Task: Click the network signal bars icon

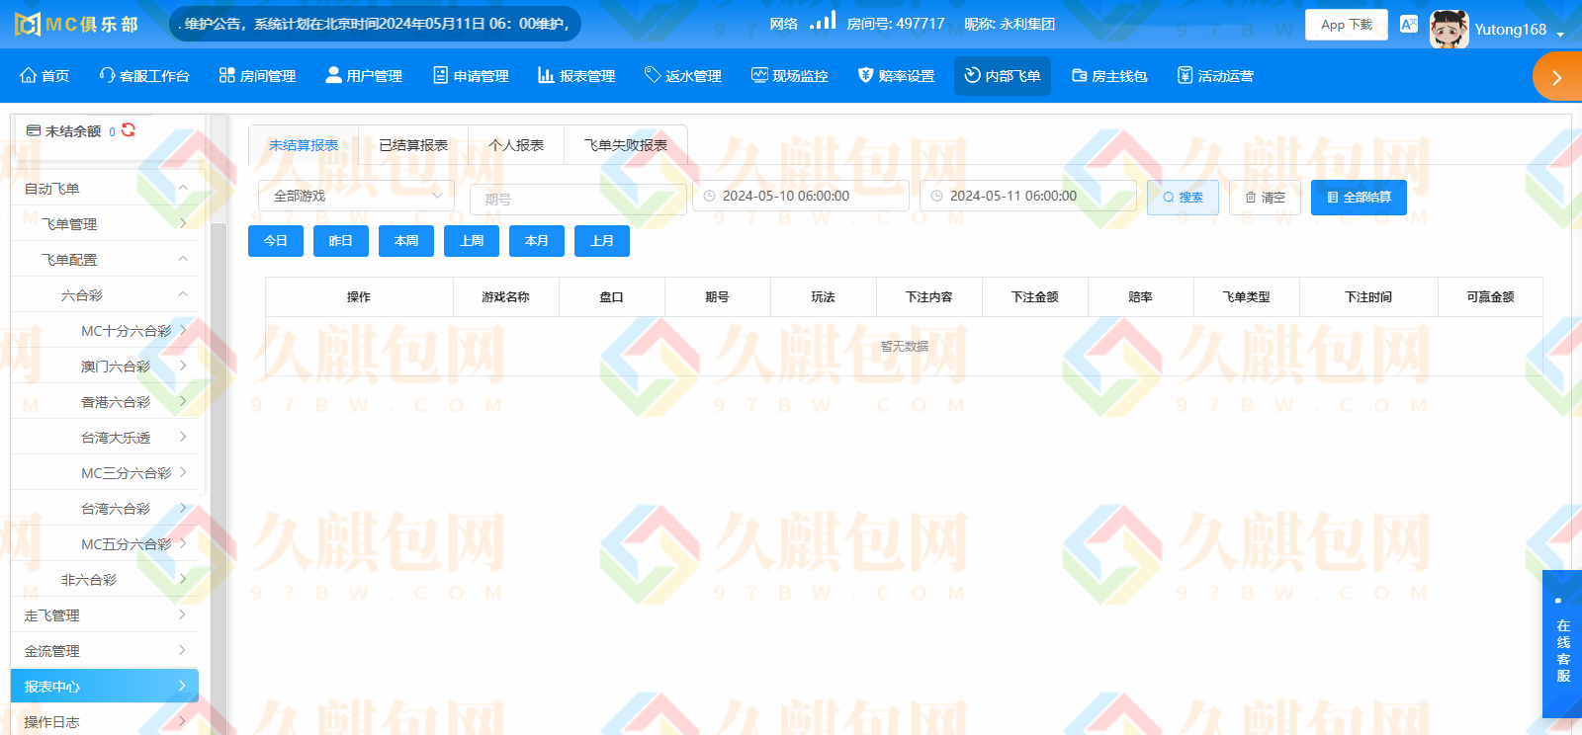Action: coord(823,20)
